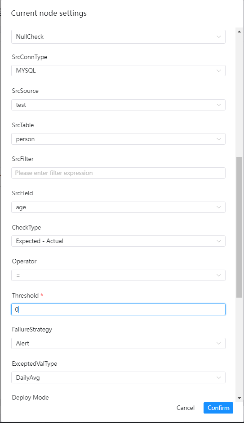
Task: Confirm the node settings
Action: click(218, 408)
